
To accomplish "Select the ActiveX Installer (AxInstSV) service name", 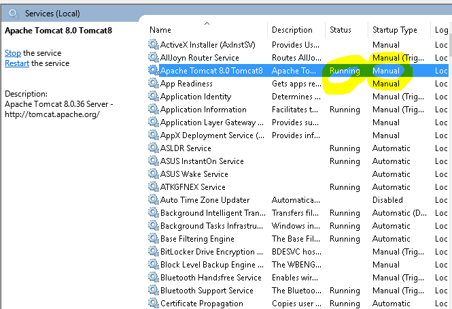I will (x=208, y=45).
